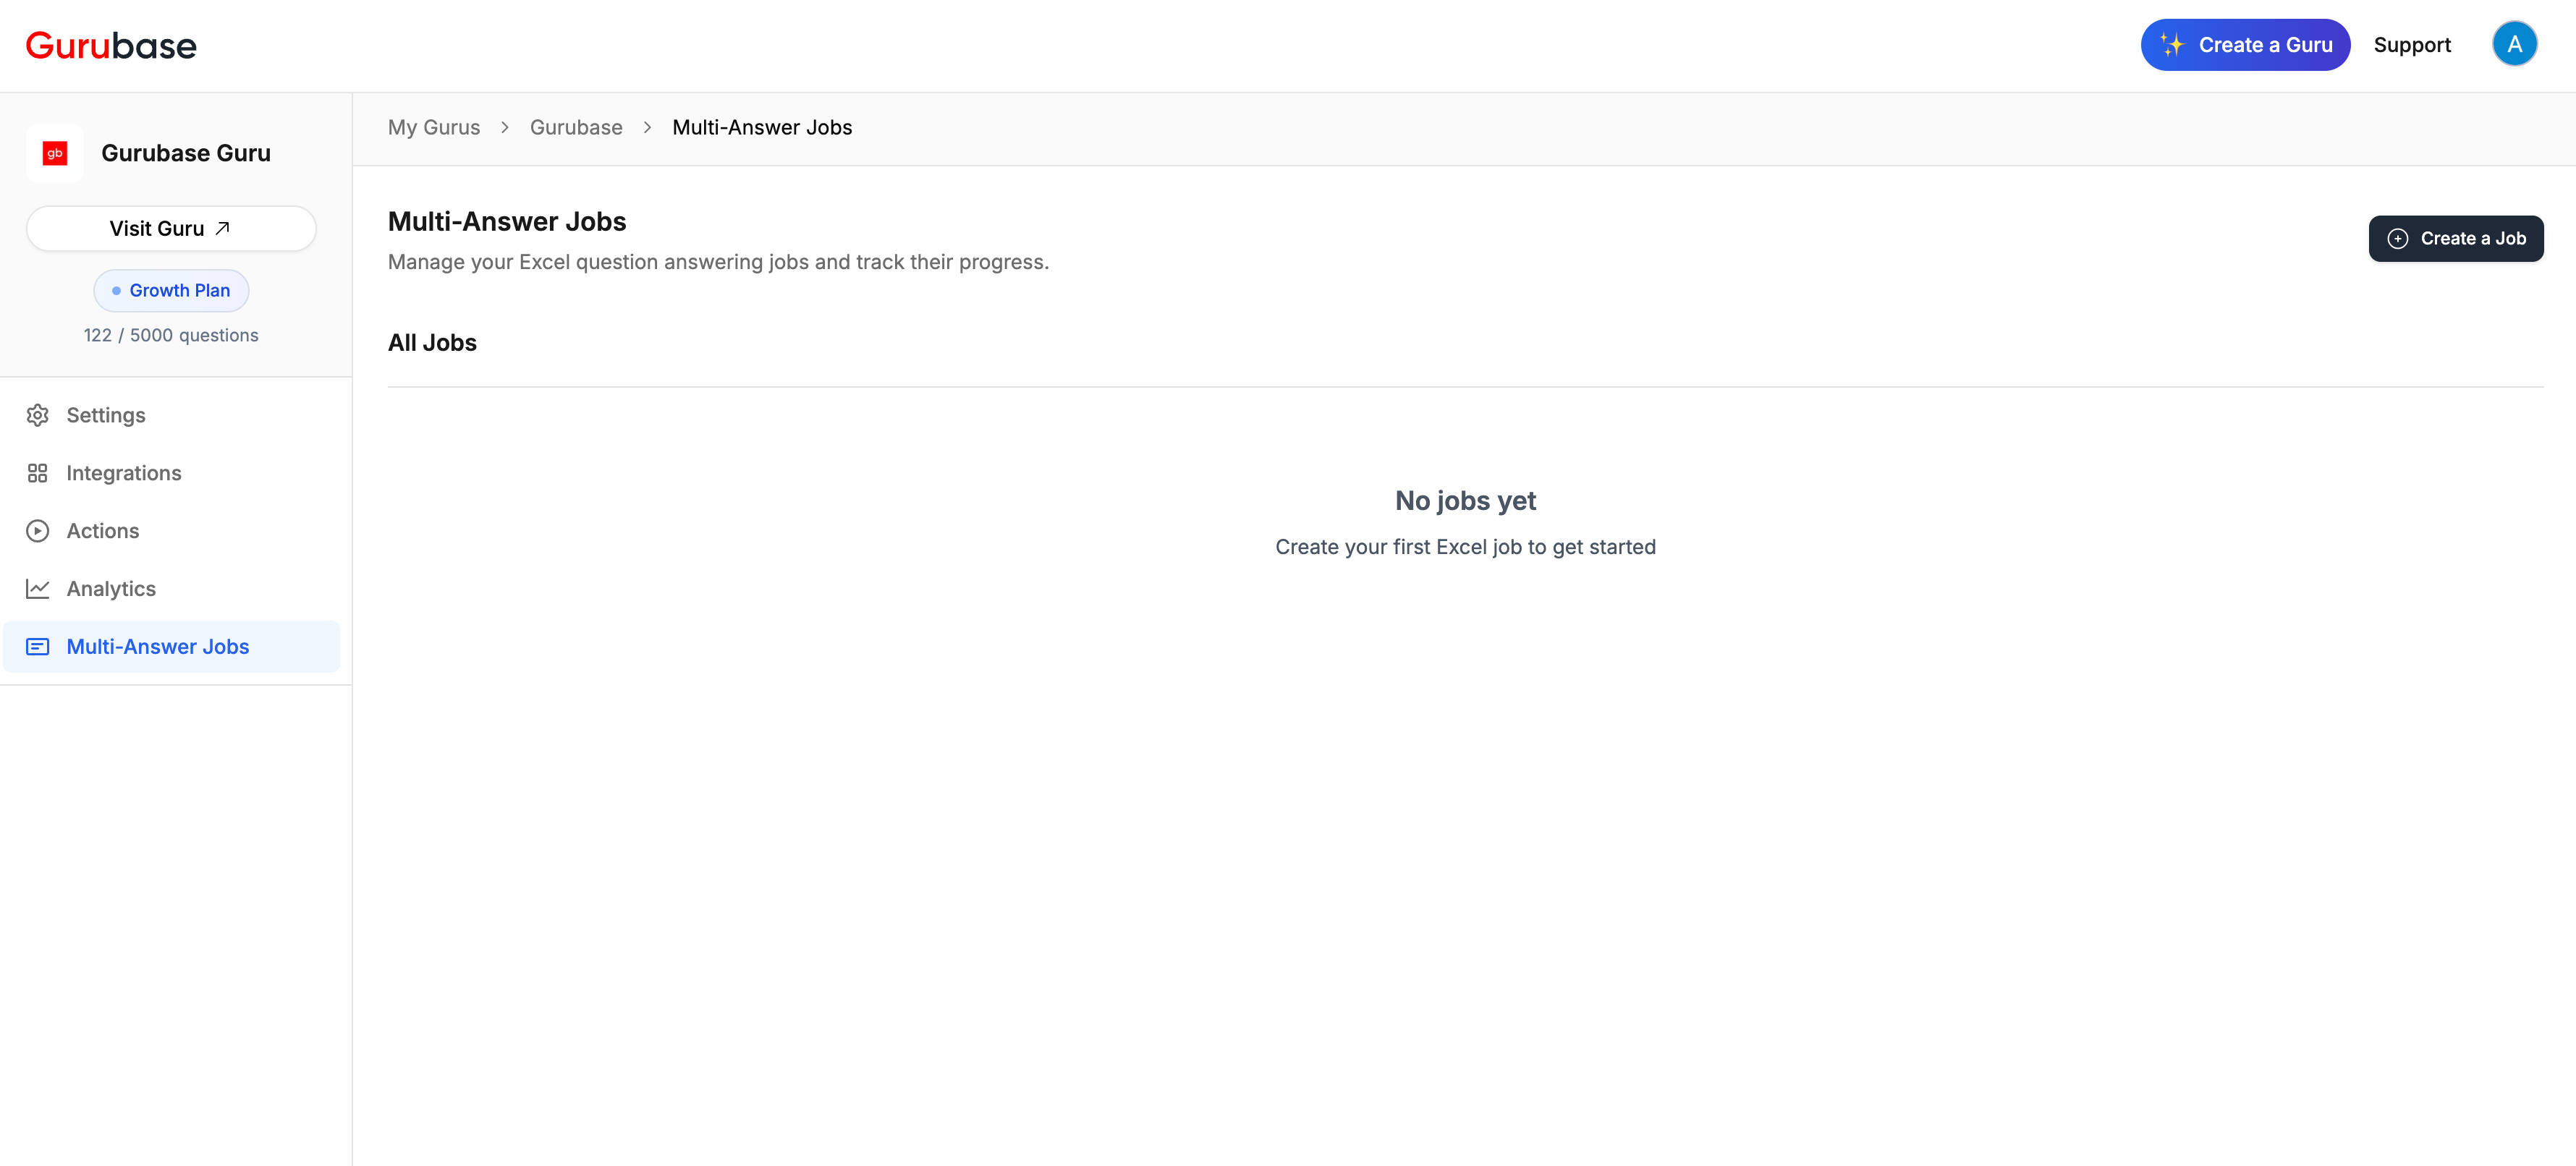This screenshot has width=2576, height=1166.
Task: Select the Actions sidebar label
Action: pyautogui.click(x=103, y=531)
